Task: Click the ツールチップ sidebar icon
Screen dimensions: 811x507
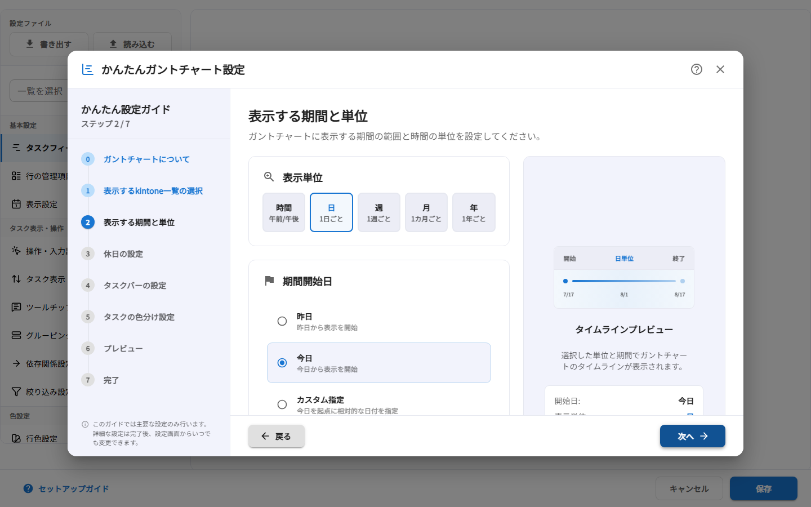Action: pos(16,307)
